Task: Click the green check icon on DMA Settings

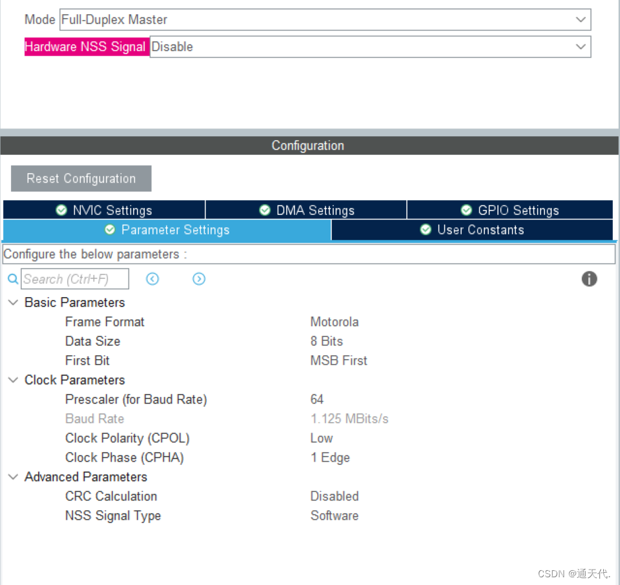Action: click(x=265, y=209)
